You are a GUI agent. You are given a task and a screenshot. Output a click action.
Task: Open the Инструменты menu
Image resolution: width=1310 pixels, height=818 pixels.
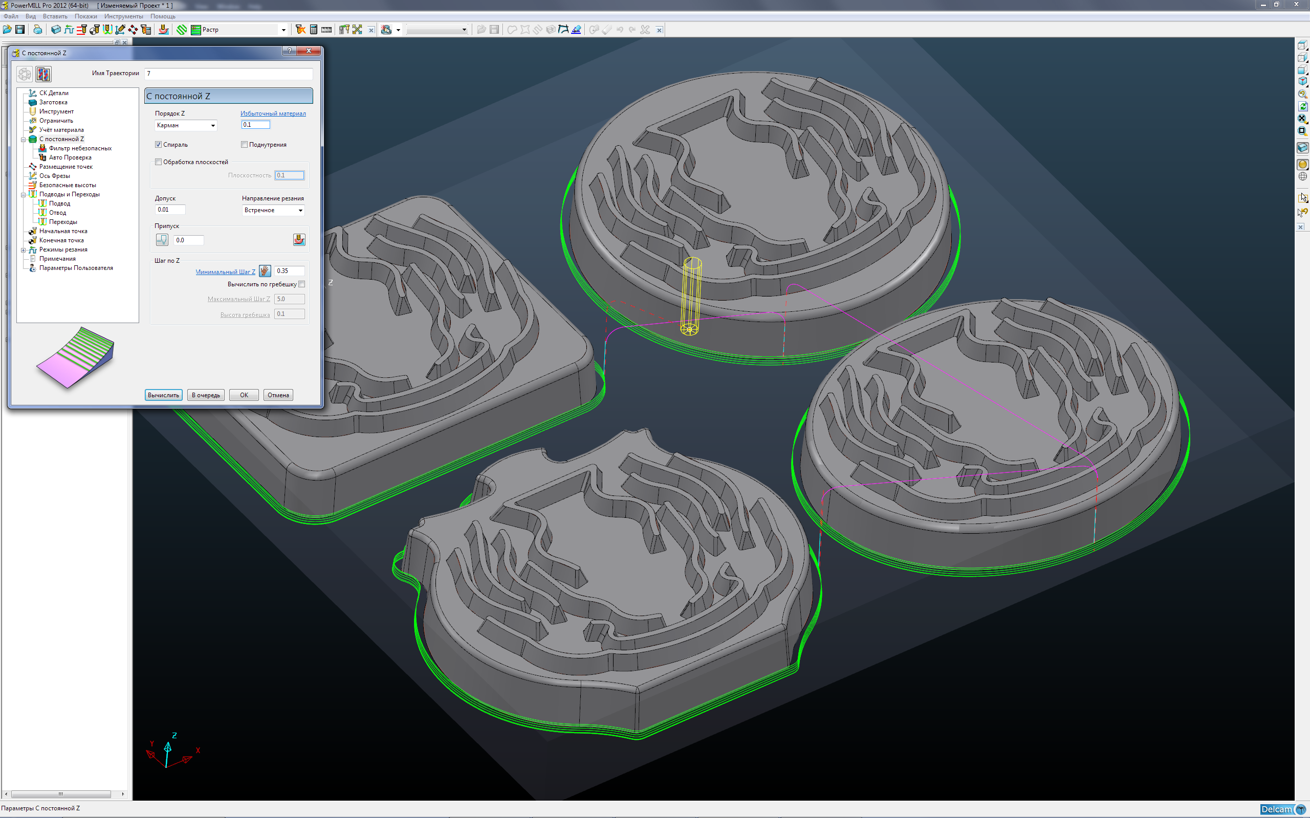point(123,16)
